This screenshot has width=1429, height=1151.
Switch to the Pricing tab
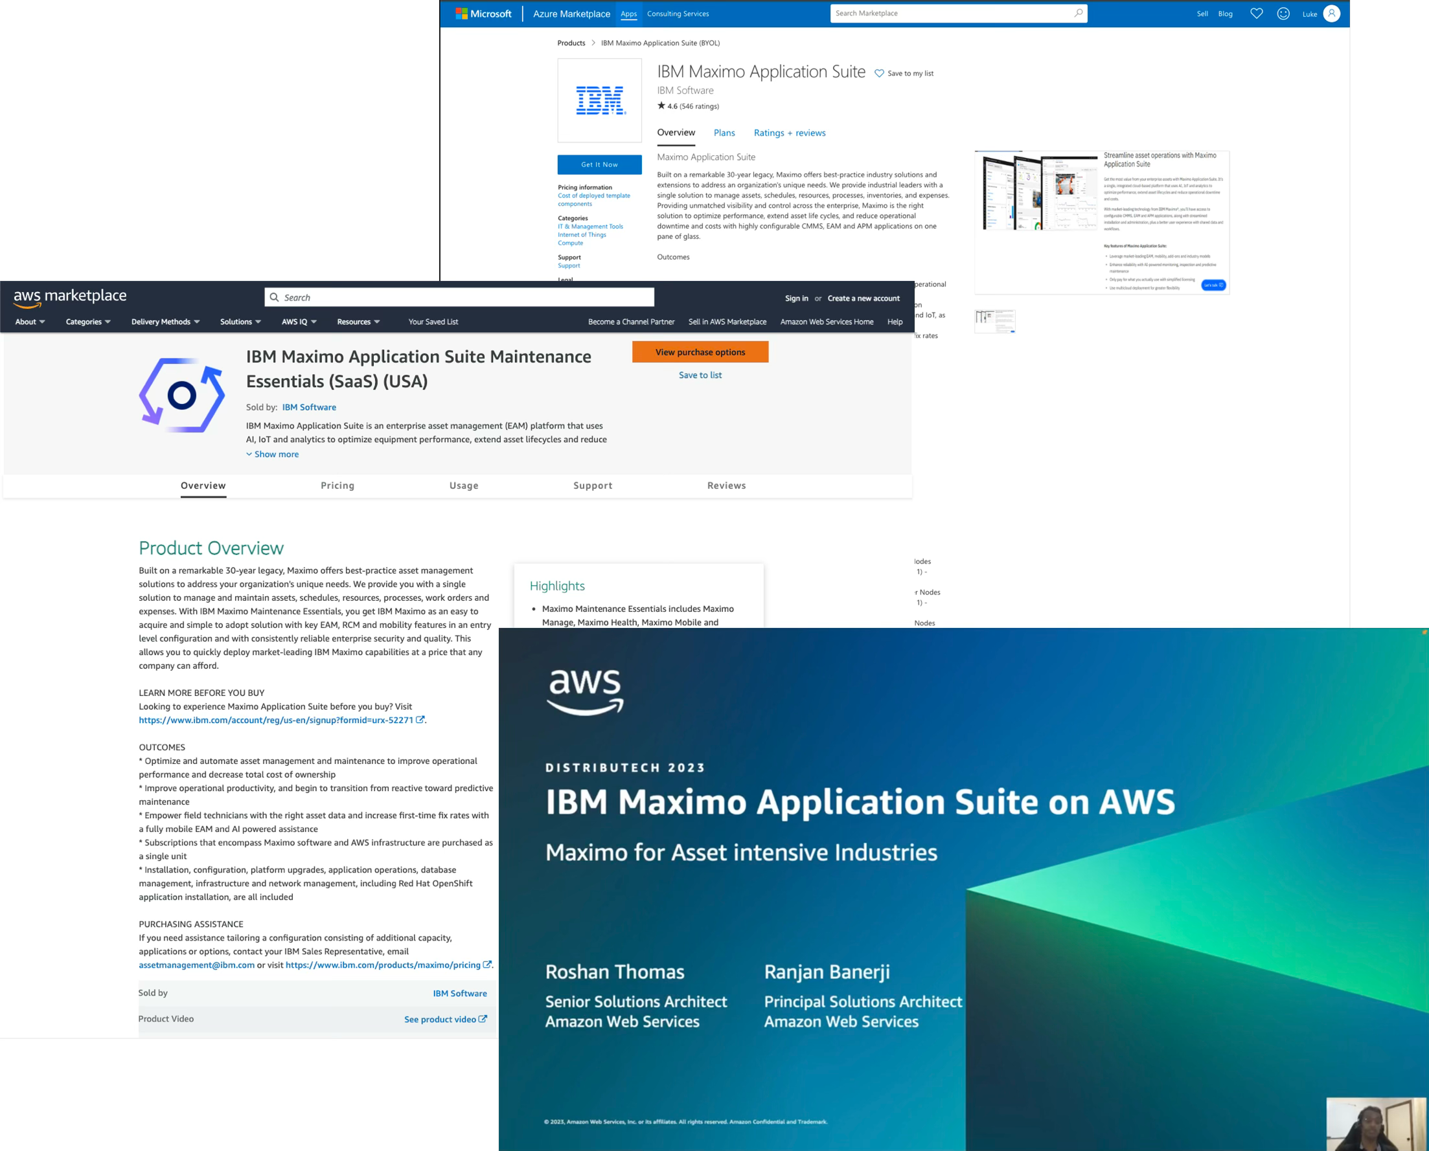337,486
